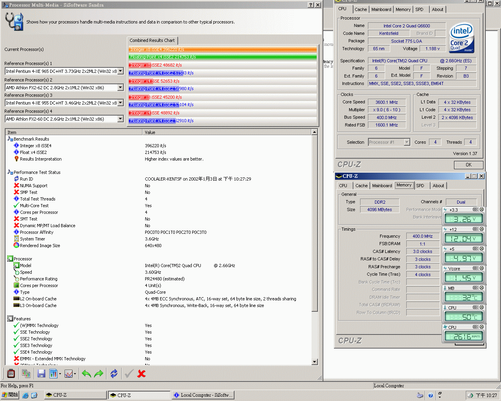The width and height of the screenshot is (501, 401).
Task: Close the MB temperature widget
Action: [x=481, y=288]
